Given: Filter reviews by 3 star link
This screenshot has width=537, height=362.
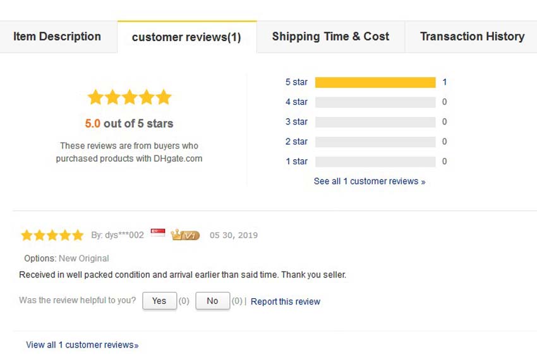Looking at the screenshot, I should (x=296, y=122).
